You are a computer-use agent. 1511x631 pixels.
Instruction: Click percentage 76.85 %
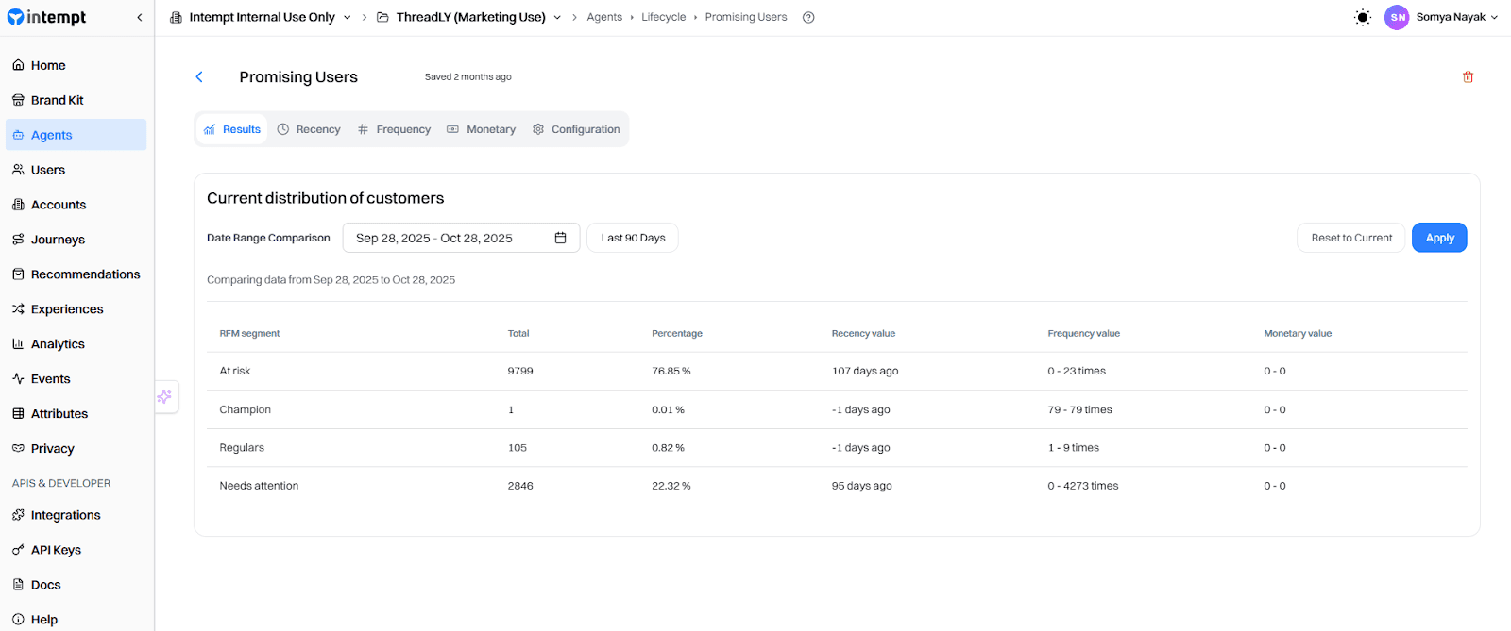click(671, 372)
